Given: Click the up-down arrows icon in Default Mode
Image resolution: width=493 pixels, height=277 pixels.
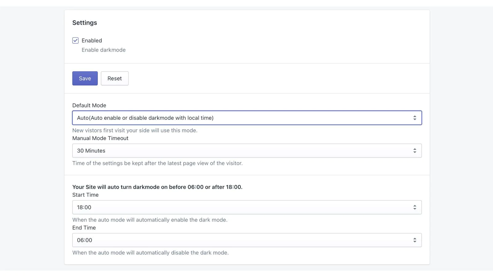Looking at the screenshot, I should coord(414,118).
